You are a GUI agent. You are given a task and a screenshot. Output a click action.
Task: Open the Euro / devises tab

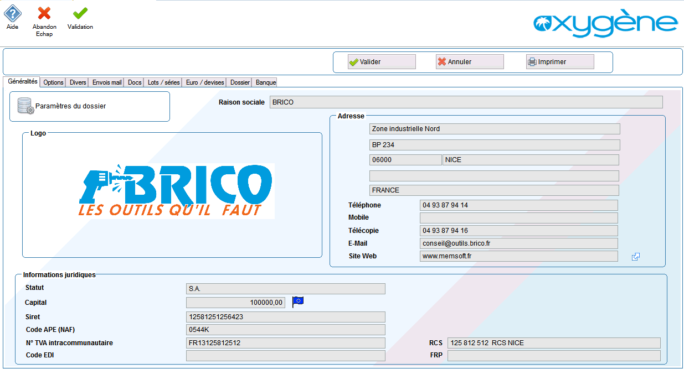[205, 82]
